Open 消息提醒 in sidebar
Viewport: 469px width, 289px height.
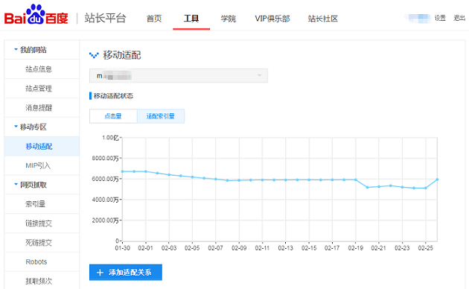coord(39,108)
